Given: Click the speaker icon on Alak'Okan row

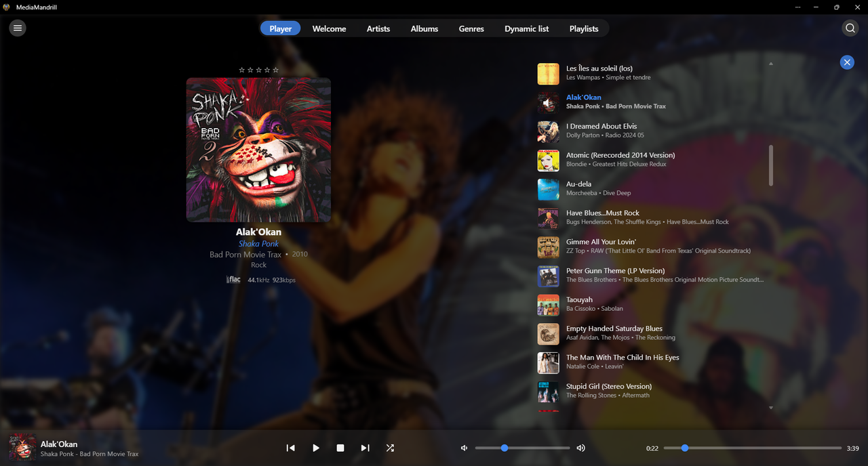Looking at the screenshot, I should (548, 103).
